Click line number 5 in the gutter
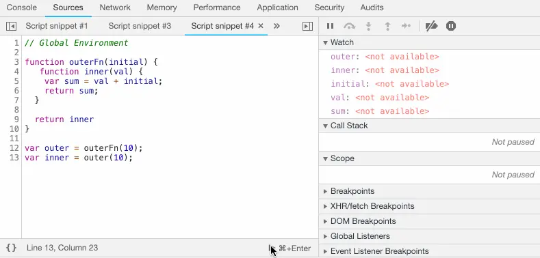Viewport: 540px width, 258px height. (x=16, y=81)
